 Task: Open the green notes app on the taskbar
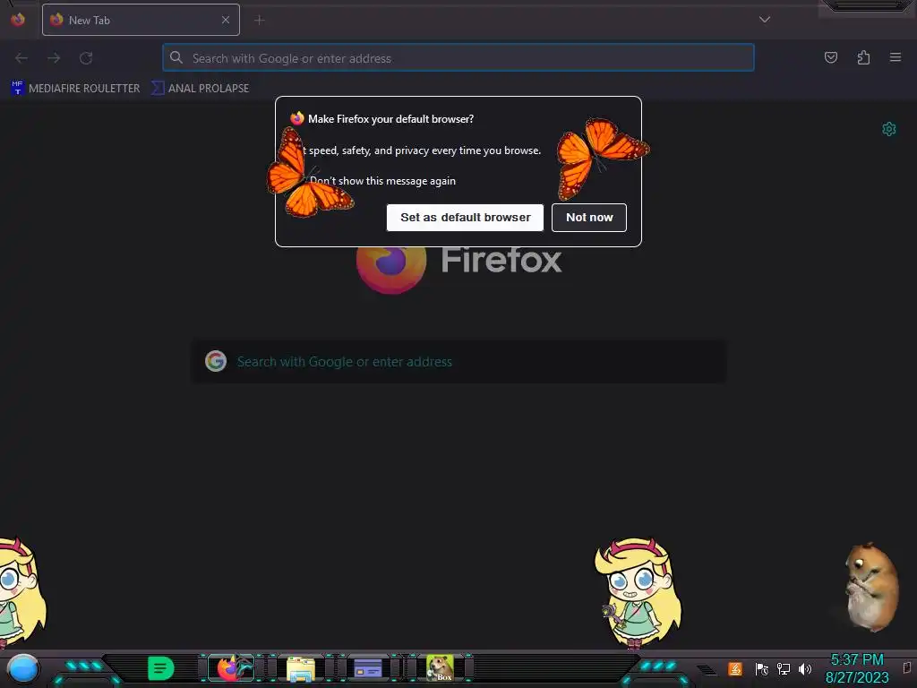[x=161, y=668]
